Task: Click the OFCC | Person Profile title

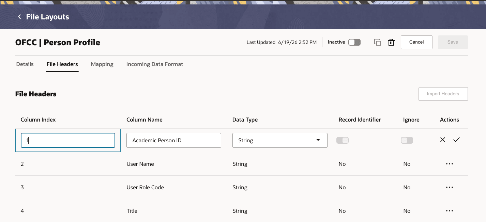Action: click(x=58, y=43)
